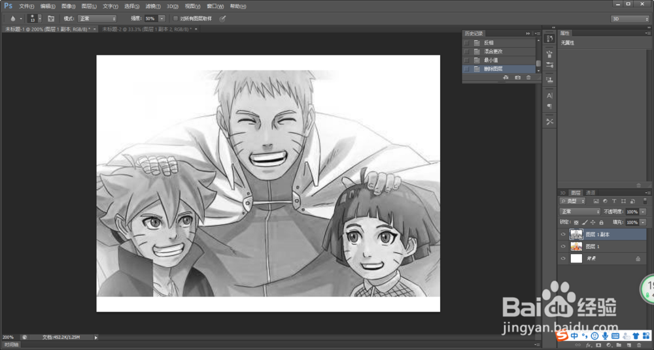Set history brush source beside 反相

466,43
